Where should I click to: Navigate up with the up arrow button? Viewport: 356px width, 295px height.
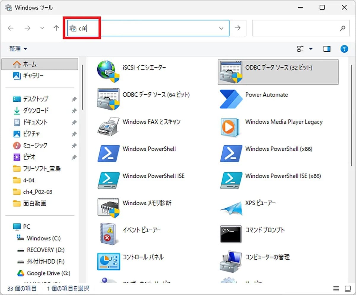coord(56,28)
